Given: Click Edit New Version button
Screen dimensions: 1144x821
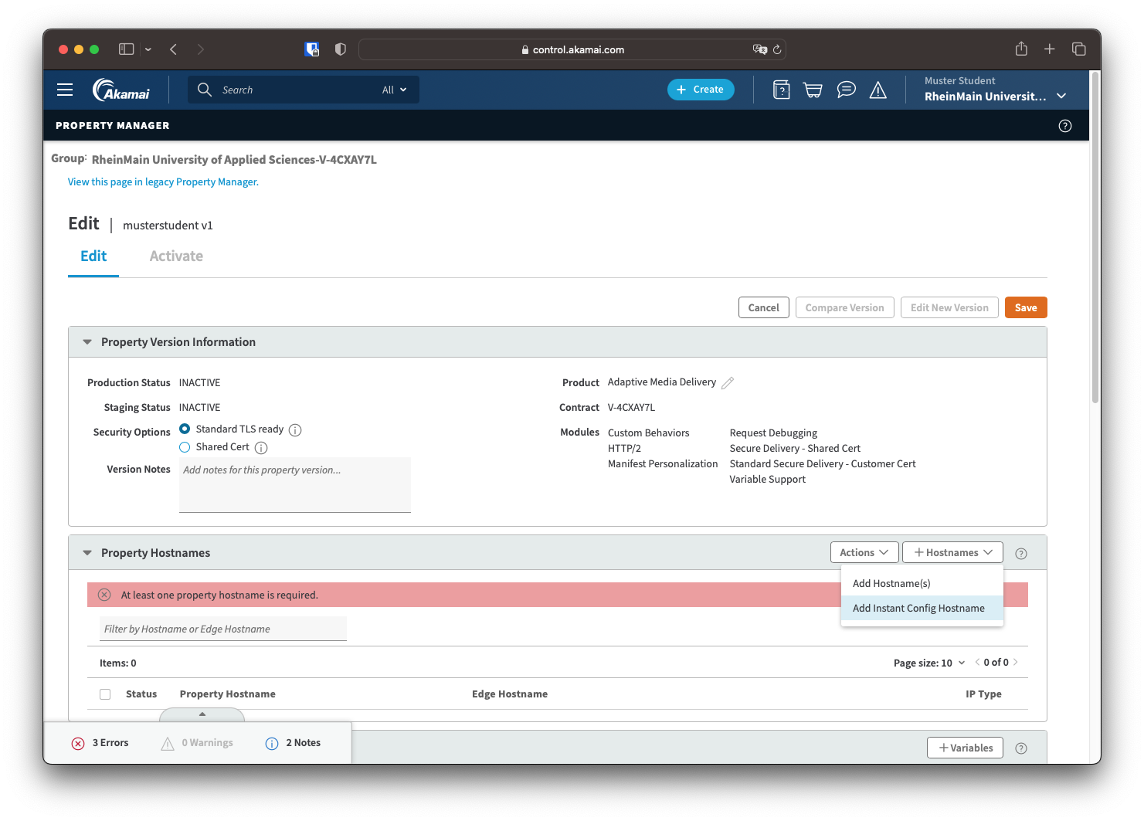Looking at the screenshot, I should (x=949, y=307).
